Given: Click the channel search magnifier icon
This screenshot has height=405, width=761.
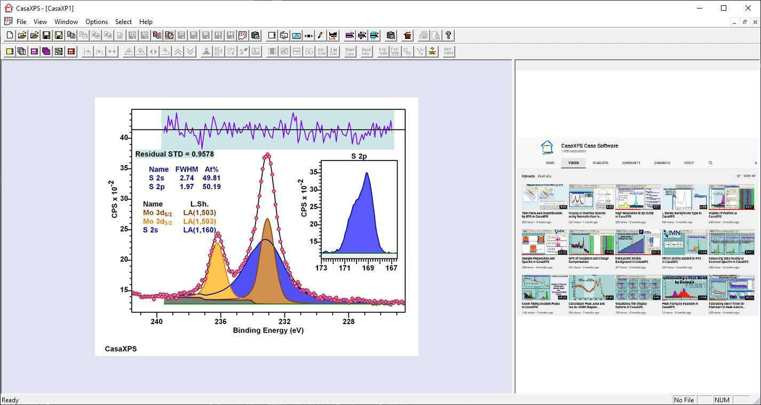Looking at the screenshot, I should pos(710,163).
